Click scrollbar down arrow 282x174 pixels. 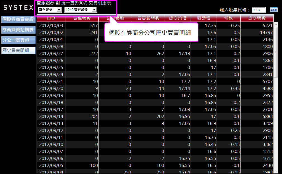[276, 171]
